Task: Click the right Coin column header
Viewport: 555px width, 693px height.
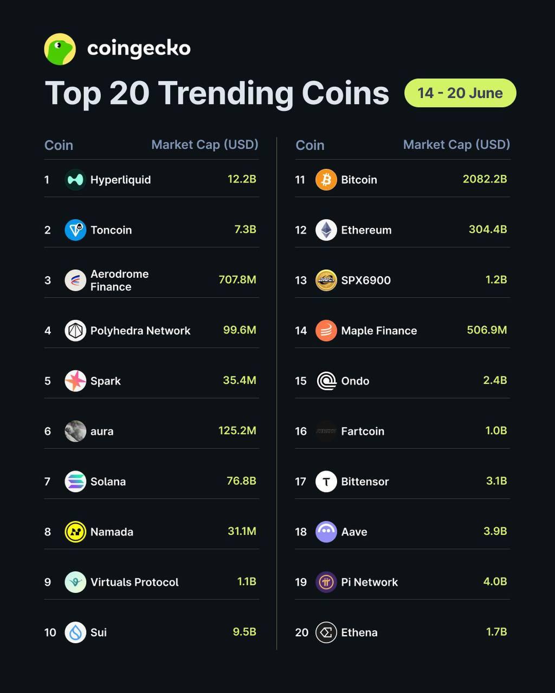Action: click(310, 145)
